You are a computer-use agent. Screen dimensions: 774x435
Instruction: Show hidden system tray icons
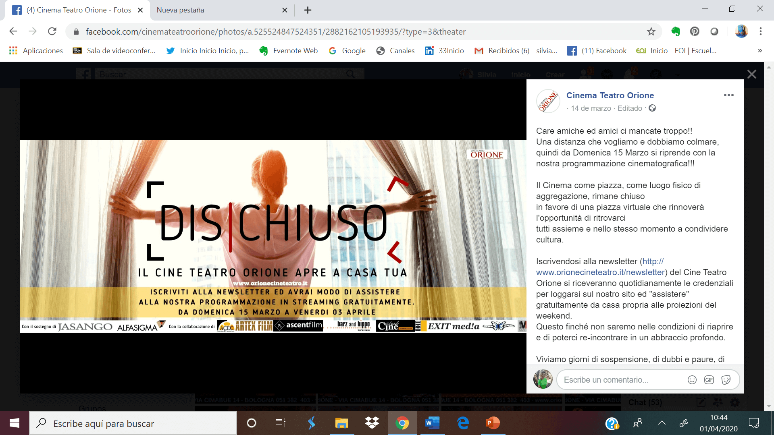662,423
